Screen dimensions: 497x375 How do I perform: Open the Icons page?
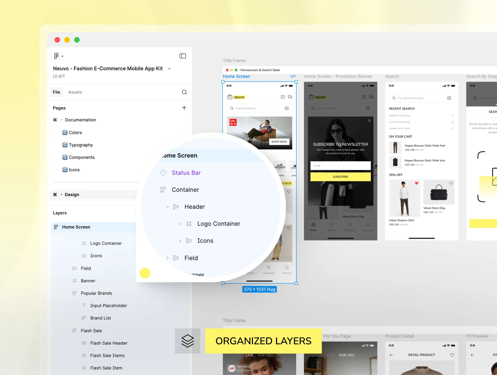[x=74, y=170]
